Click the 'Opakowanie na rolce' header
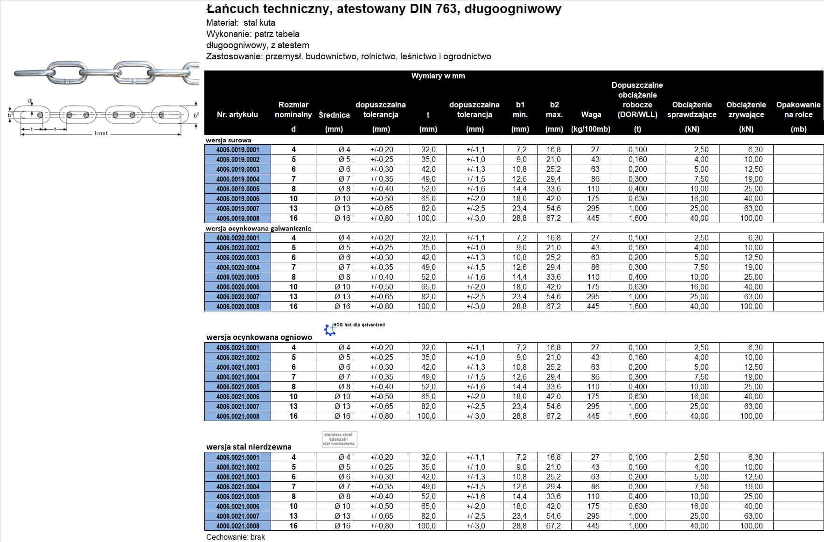This screenshot has height=542, width=824. [x=798, y=110]
